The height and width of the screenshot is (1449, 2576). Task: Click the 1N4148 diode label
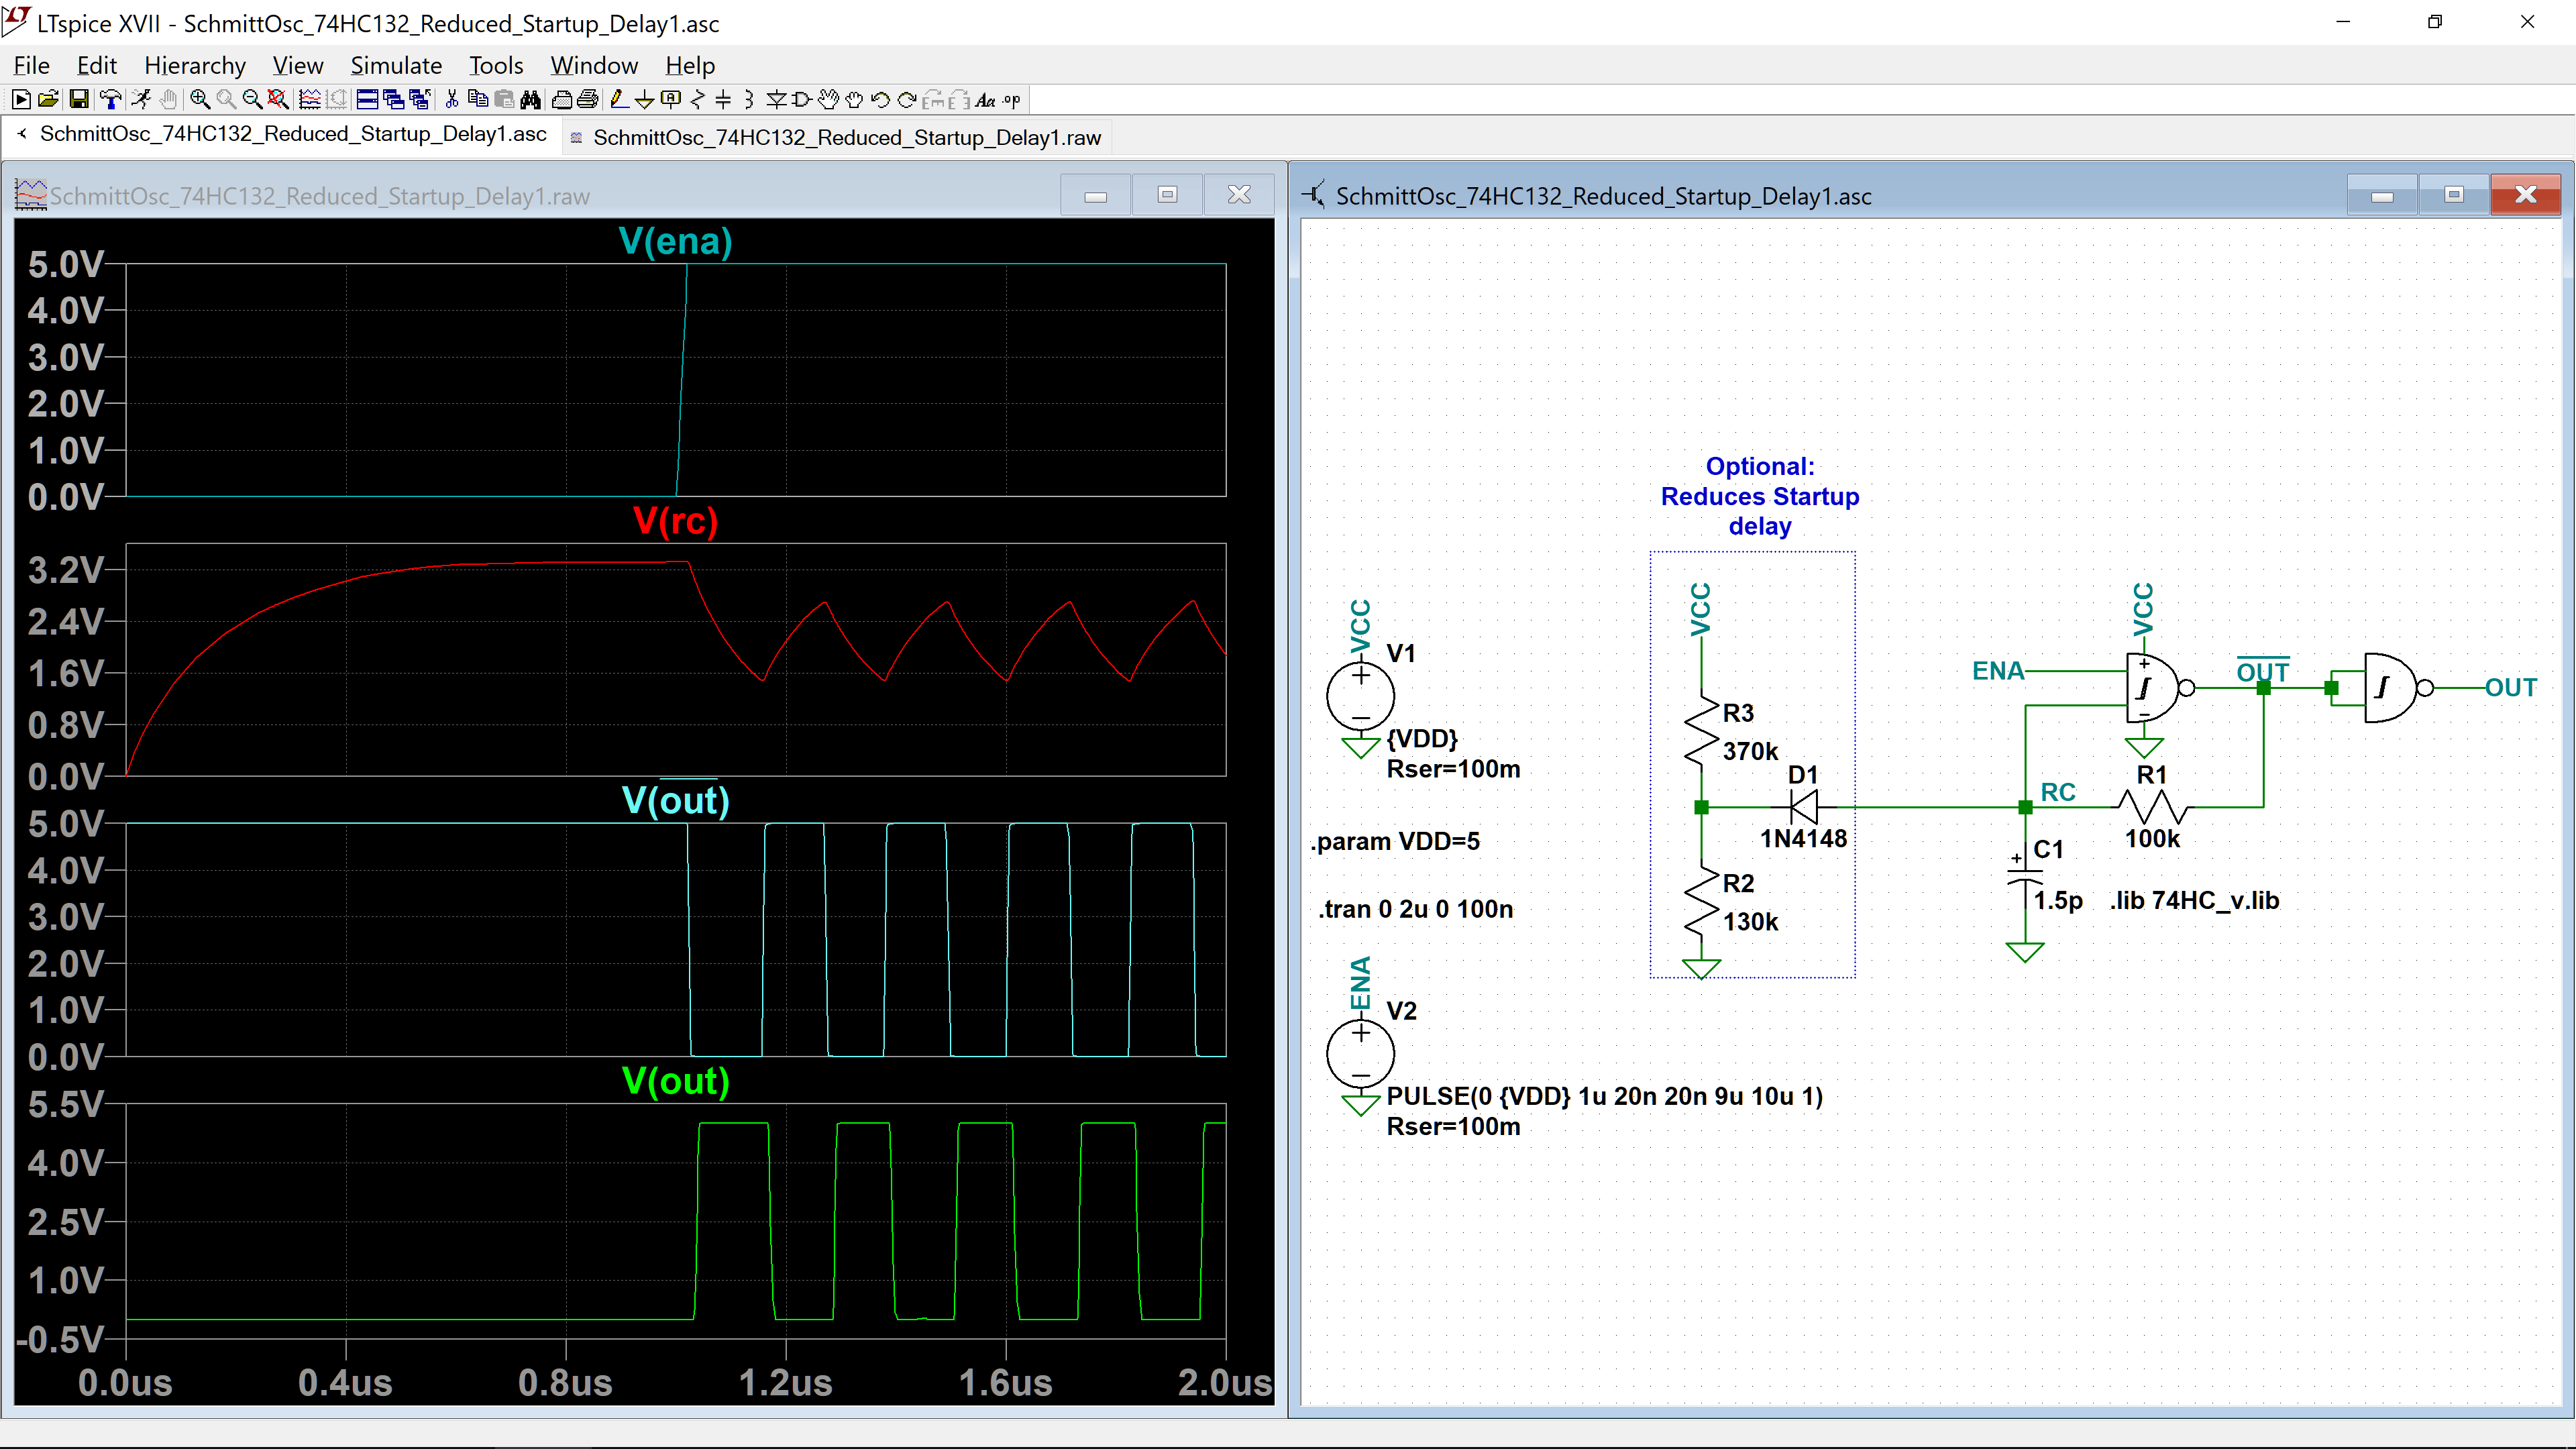pos(1803,839)
